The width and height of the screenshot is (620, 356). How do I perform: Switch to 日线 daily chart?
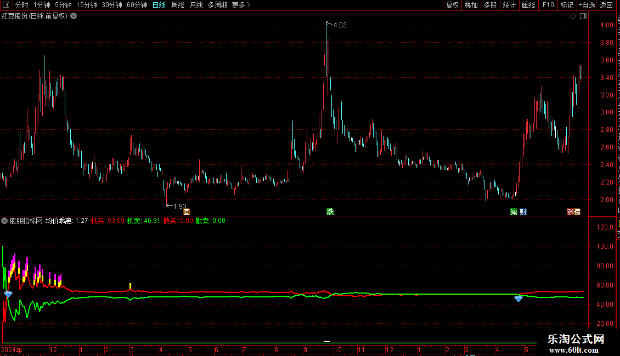[159, 5]
